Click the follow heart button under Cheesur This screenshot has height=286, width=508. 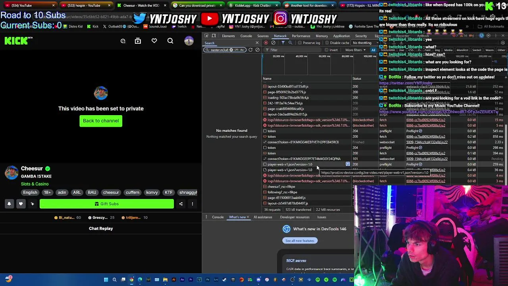(x=21, y=204)
